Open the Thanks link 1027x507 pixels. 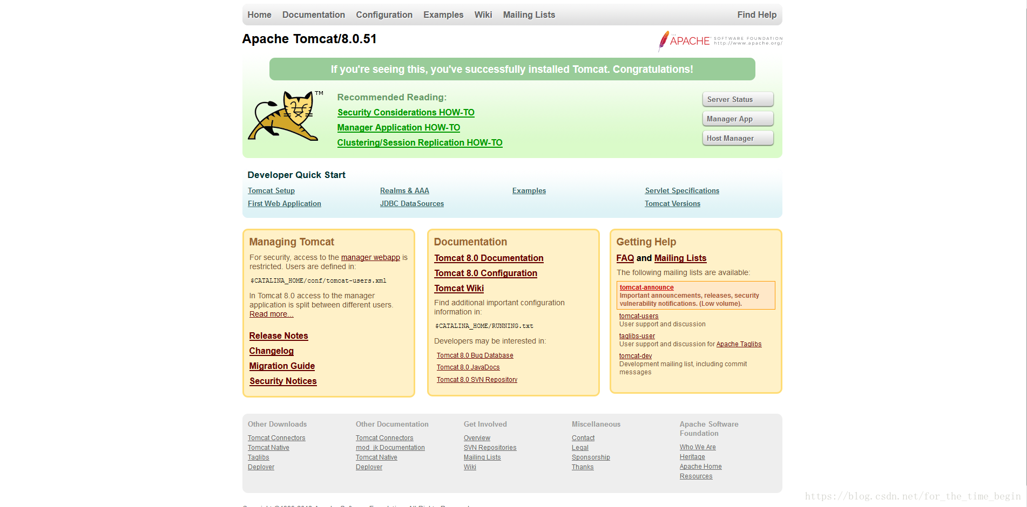583,467
